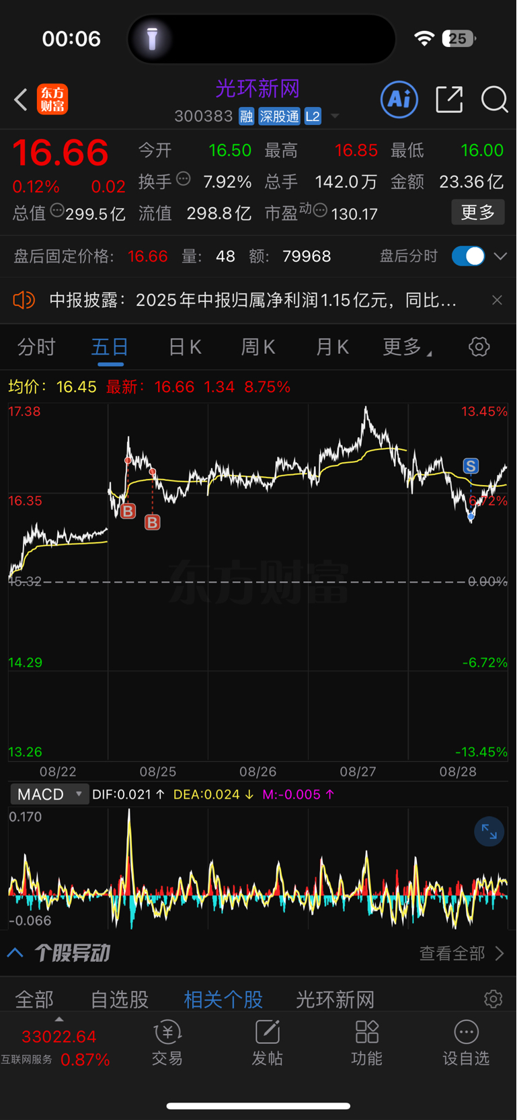Tap the orange speaker announcement icon
Image resolution: width=517 pixels, height=1120 pixels.
[24, 300]
